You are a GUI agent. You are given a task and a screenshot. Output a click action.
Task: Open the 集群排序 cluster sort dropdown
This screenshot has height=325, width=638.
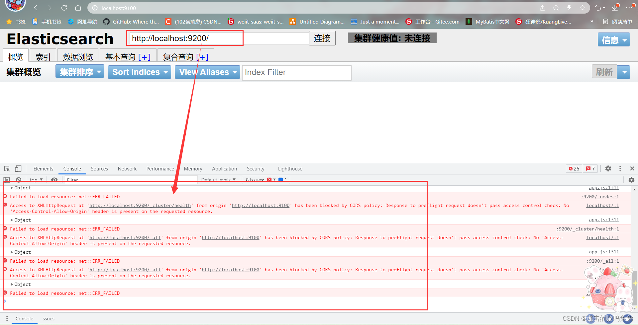(80, 72)
